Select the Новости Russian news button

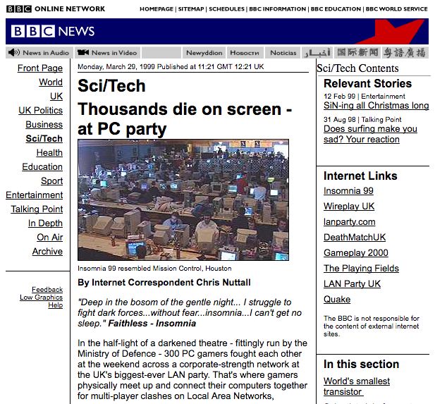(x=245, y=53)
